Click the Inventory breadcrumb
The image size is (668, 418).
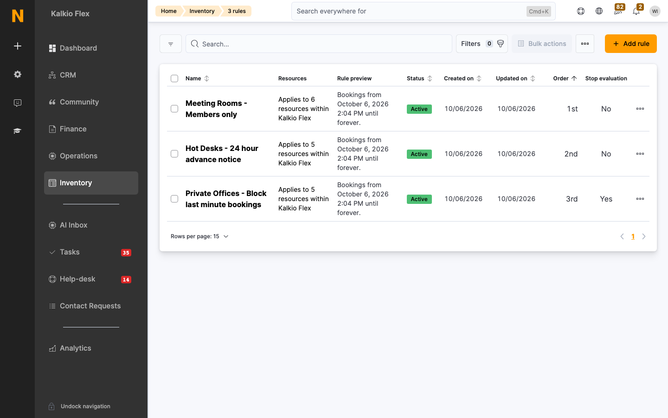click(x=202, y=11)
